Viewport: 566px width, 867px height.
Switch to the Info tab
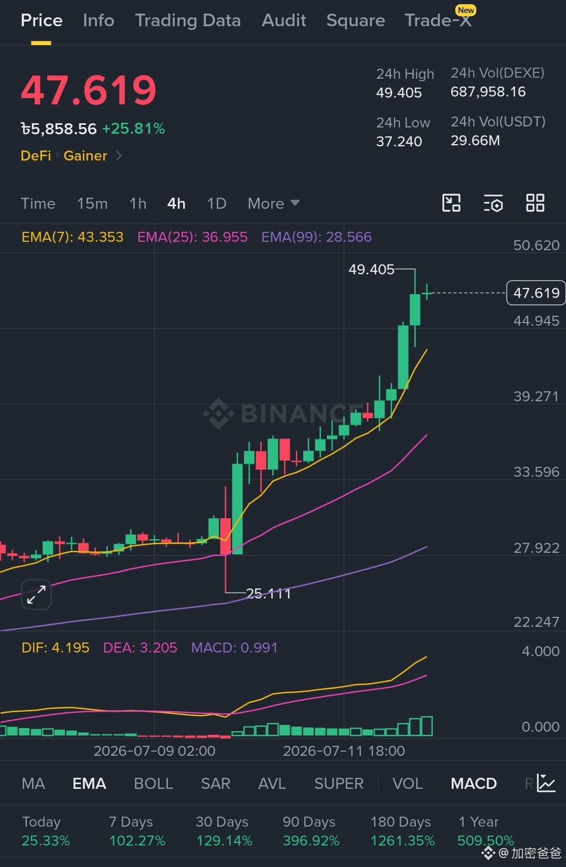pyautogui.click(x=99, y=20)
